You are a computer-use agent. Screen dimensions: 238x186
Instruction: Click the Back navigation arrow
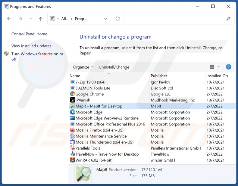point(9,19)
